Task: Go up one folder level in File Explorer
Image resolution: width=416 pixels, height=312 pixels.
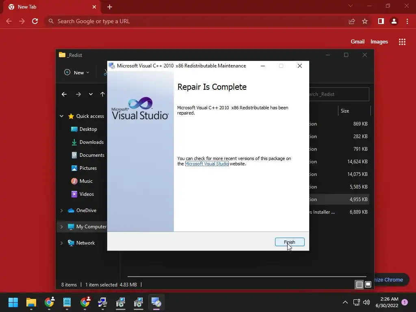Action: (x=102, y=94)
